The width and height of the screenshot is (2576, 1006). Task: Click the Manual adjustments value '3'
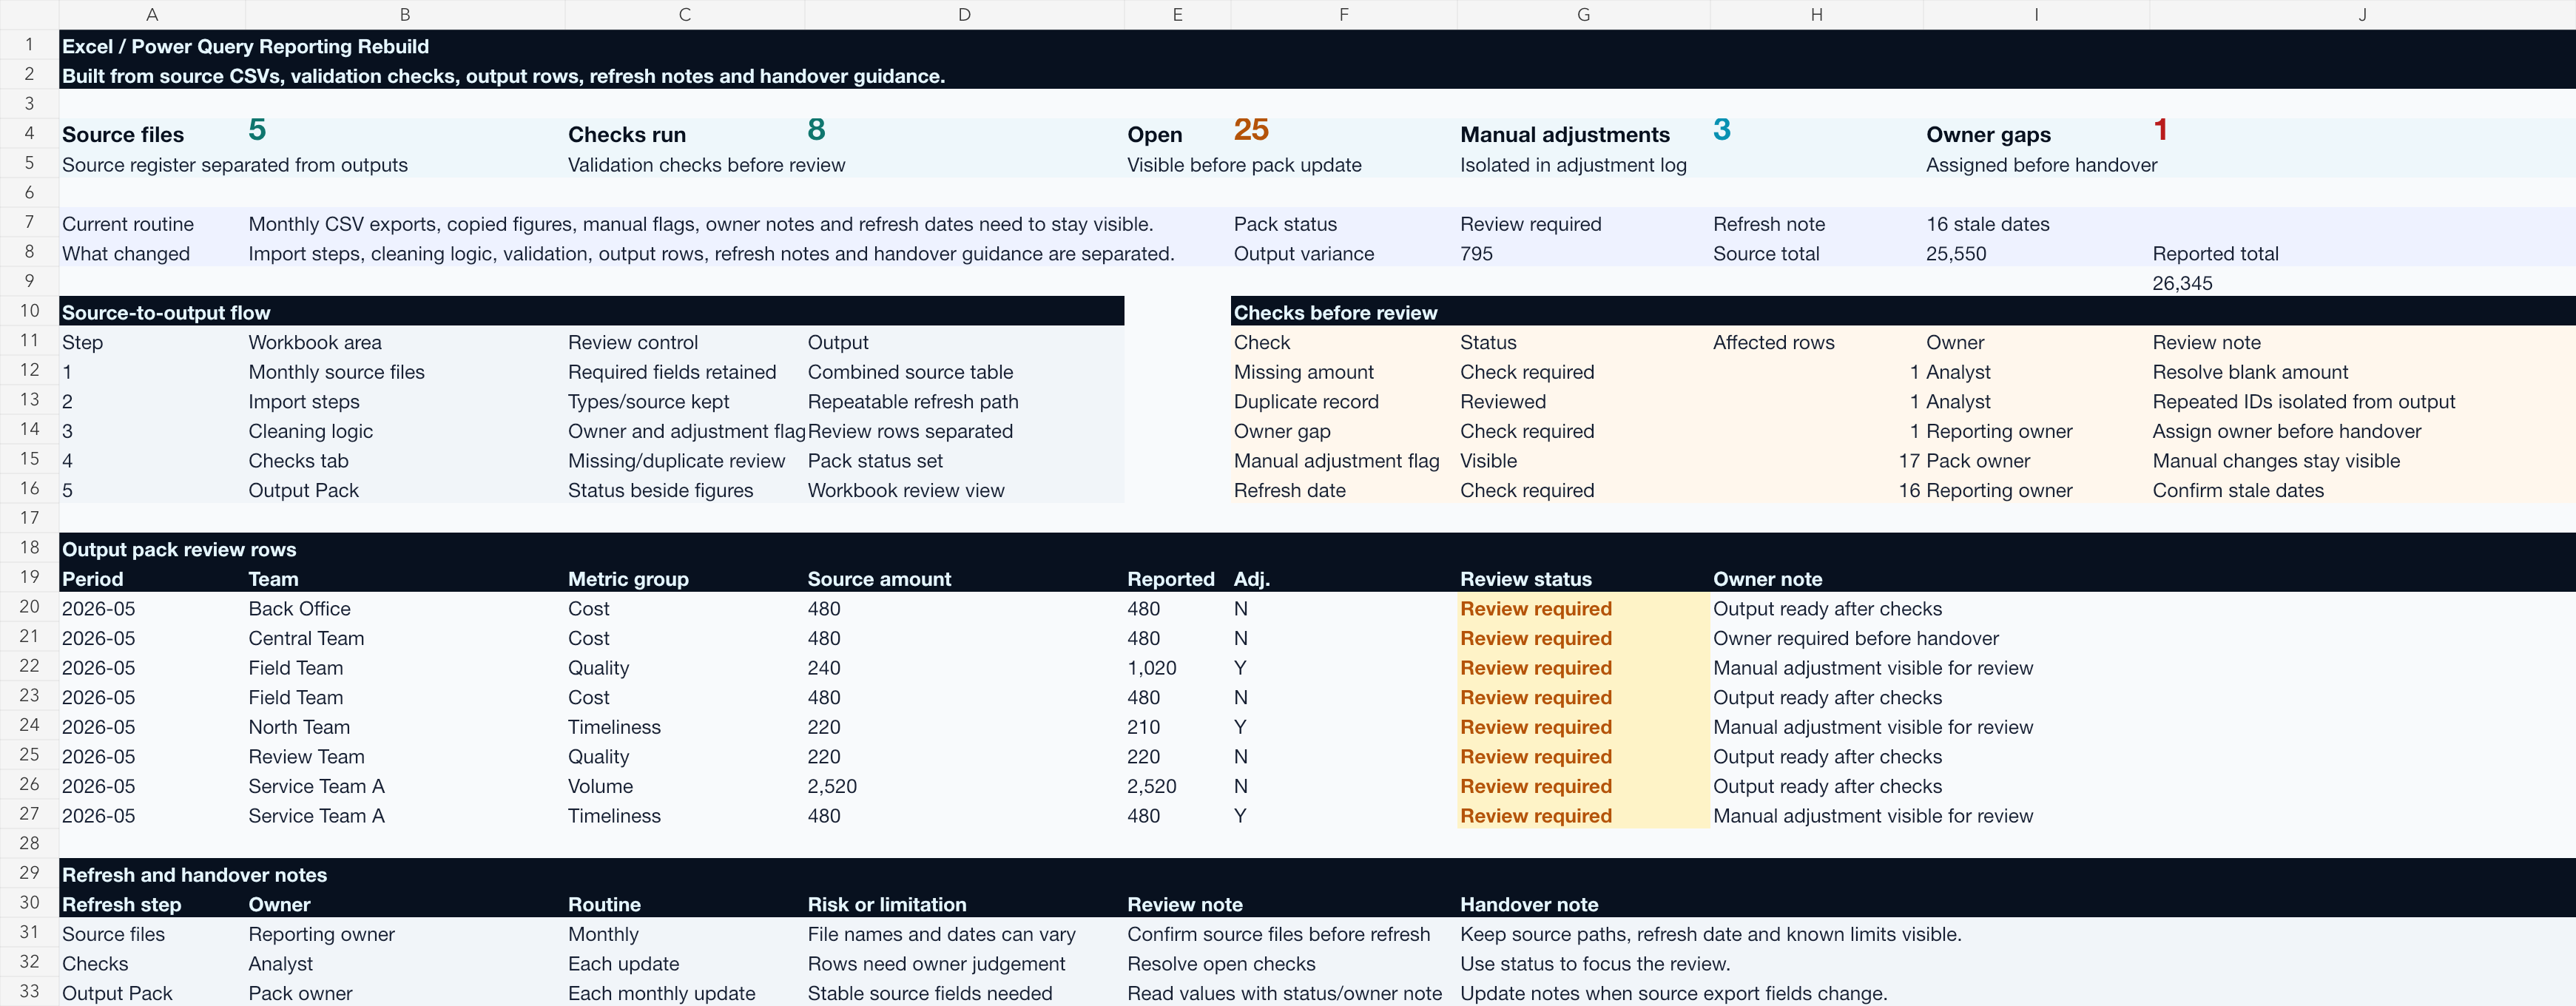1722,130
